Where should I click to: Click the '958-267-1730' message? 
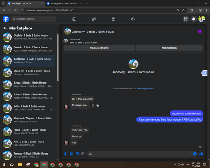[x=80, y=131]
